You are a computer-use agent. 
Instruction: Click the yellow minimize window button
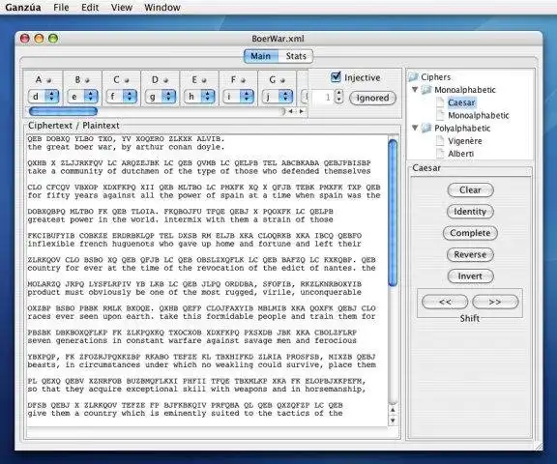pyautogui.click(x=39, y=39)
